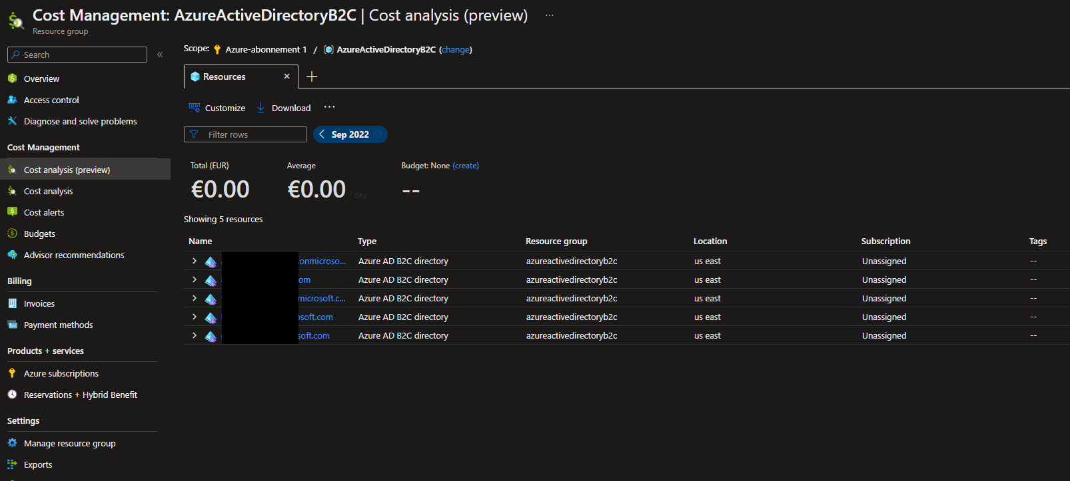Close the Resources tab
The image size is (1070, 481).
(x=286, y=77)
